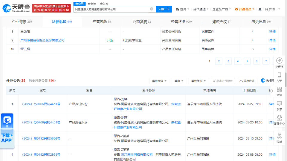The image size is (287, 161).
Task: Open the 应用 dropdown menu
Action: pos(182,9)
